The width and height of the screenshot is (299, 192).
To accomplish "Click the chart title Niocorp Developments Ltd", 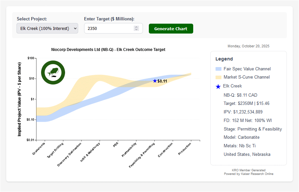I will [108, 50].
